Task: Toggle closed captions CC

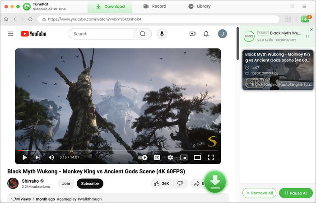Action: [157, 157]
